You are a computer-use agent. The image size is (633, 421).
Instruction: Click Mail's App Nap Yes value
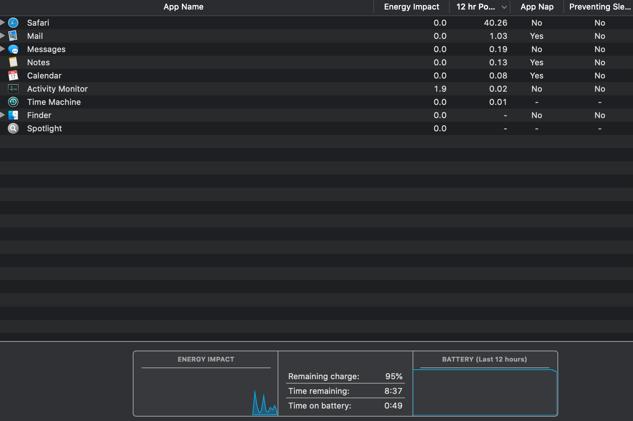pyautogui.click(x=537, y=36)
